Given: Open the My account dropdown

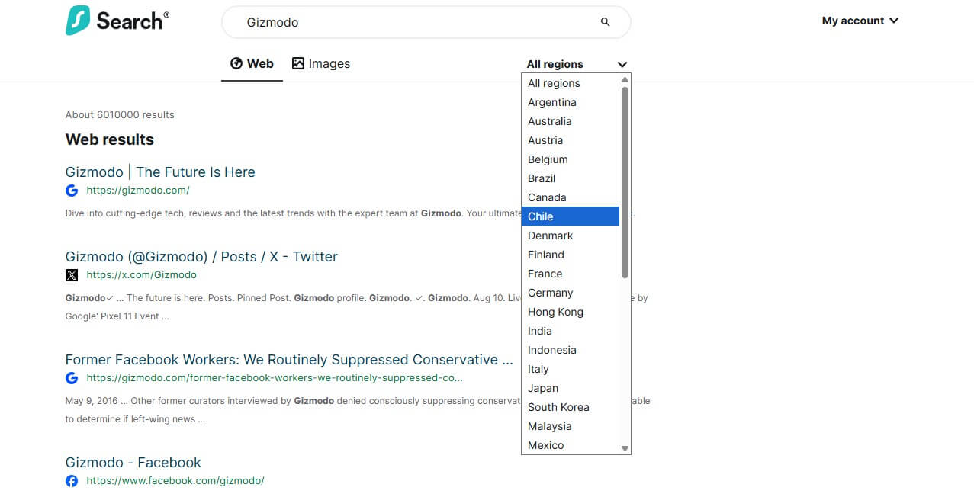Looking at the screenshot, I should pyautogui.click(x=860, y=21).
